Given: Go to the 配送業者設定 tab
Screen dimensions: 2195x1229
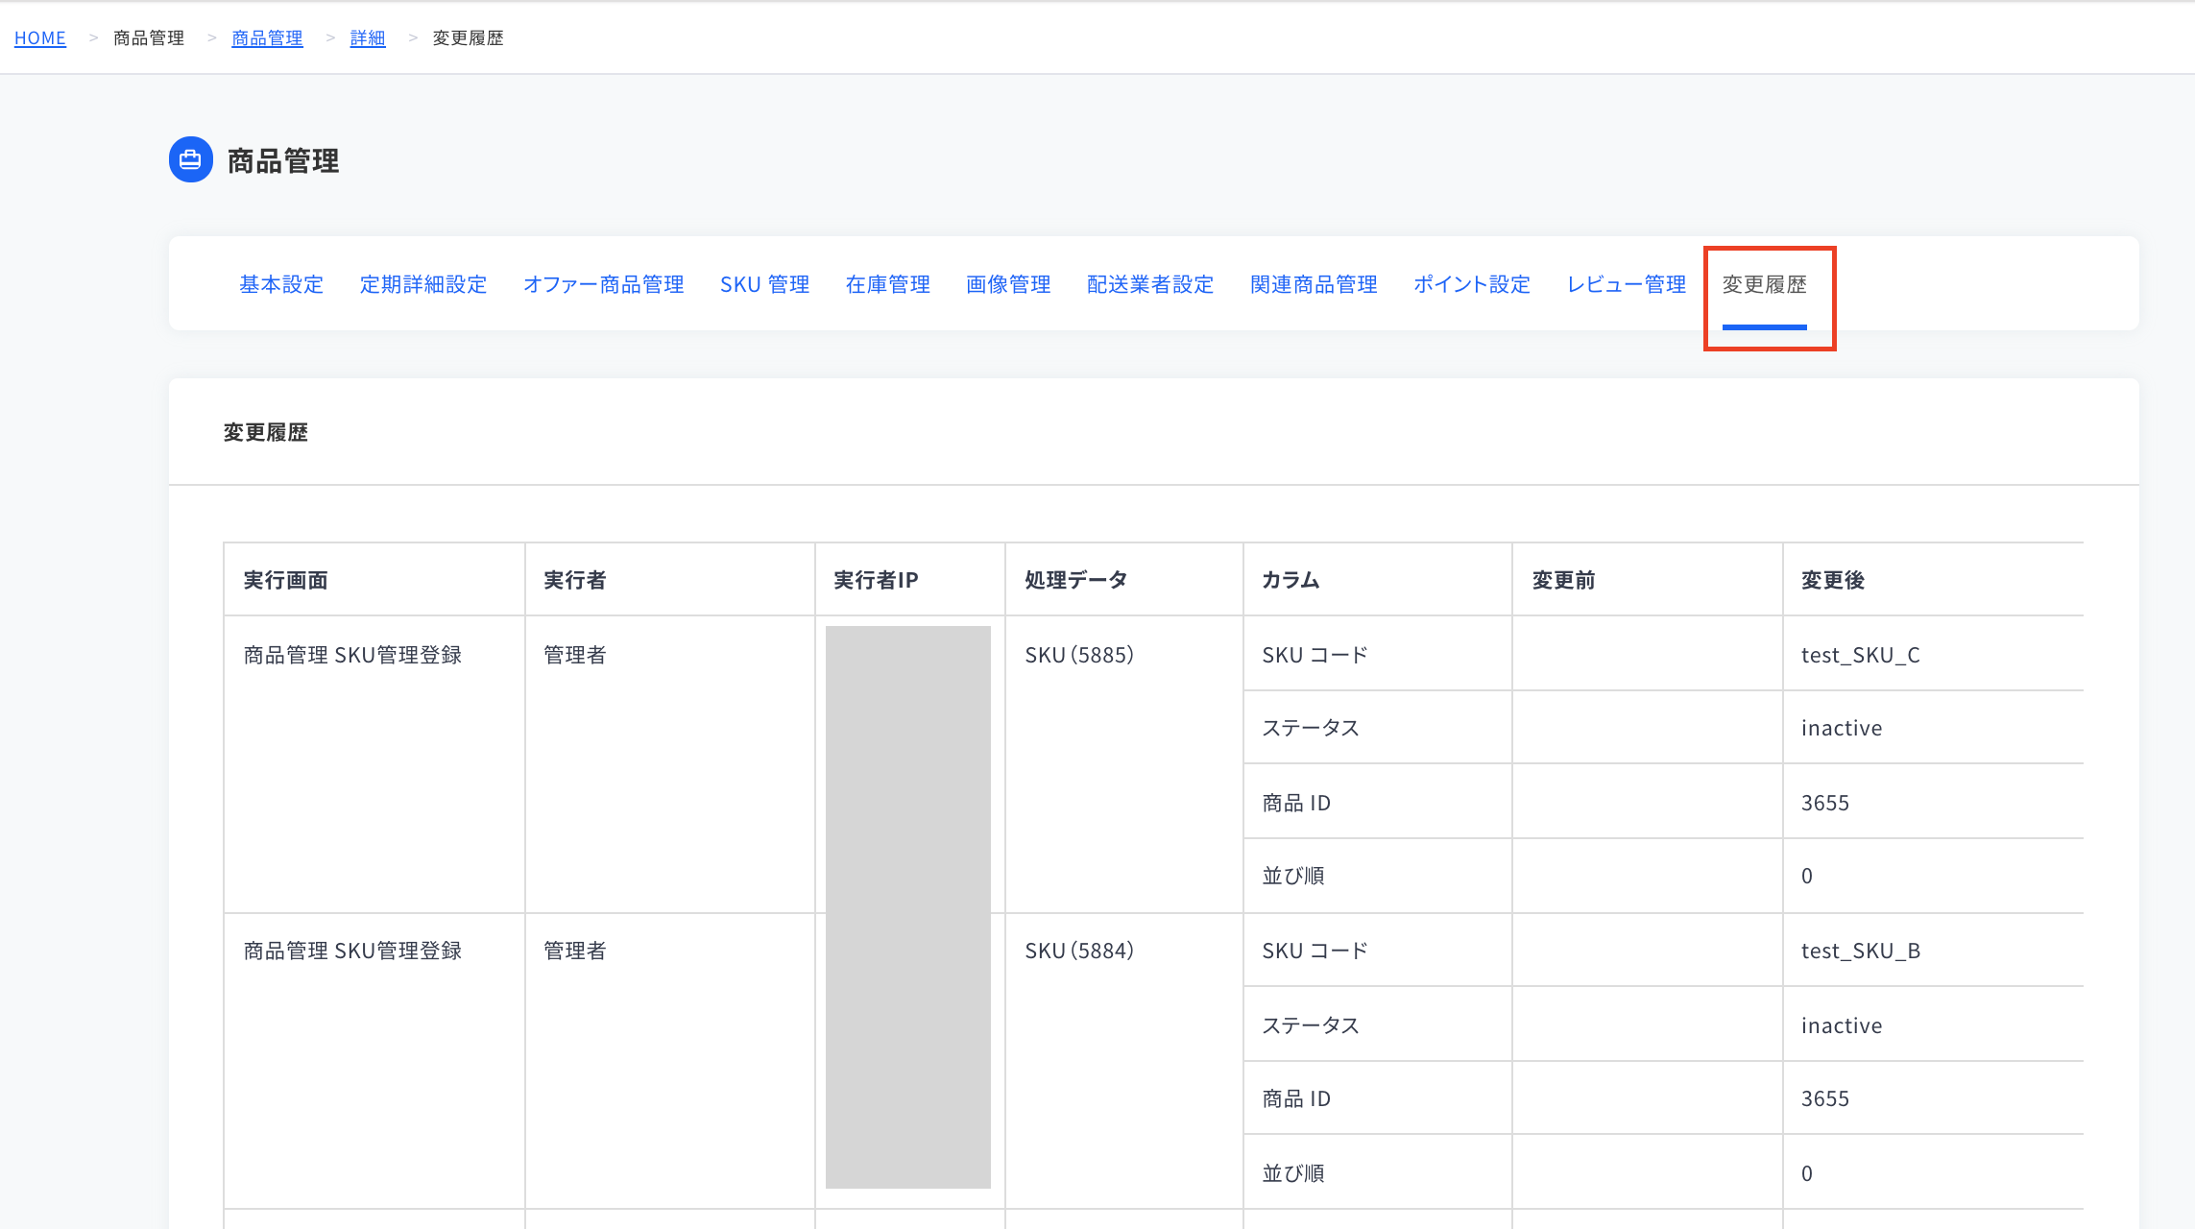Looking at the screenshot, I should pos(1150,284).
